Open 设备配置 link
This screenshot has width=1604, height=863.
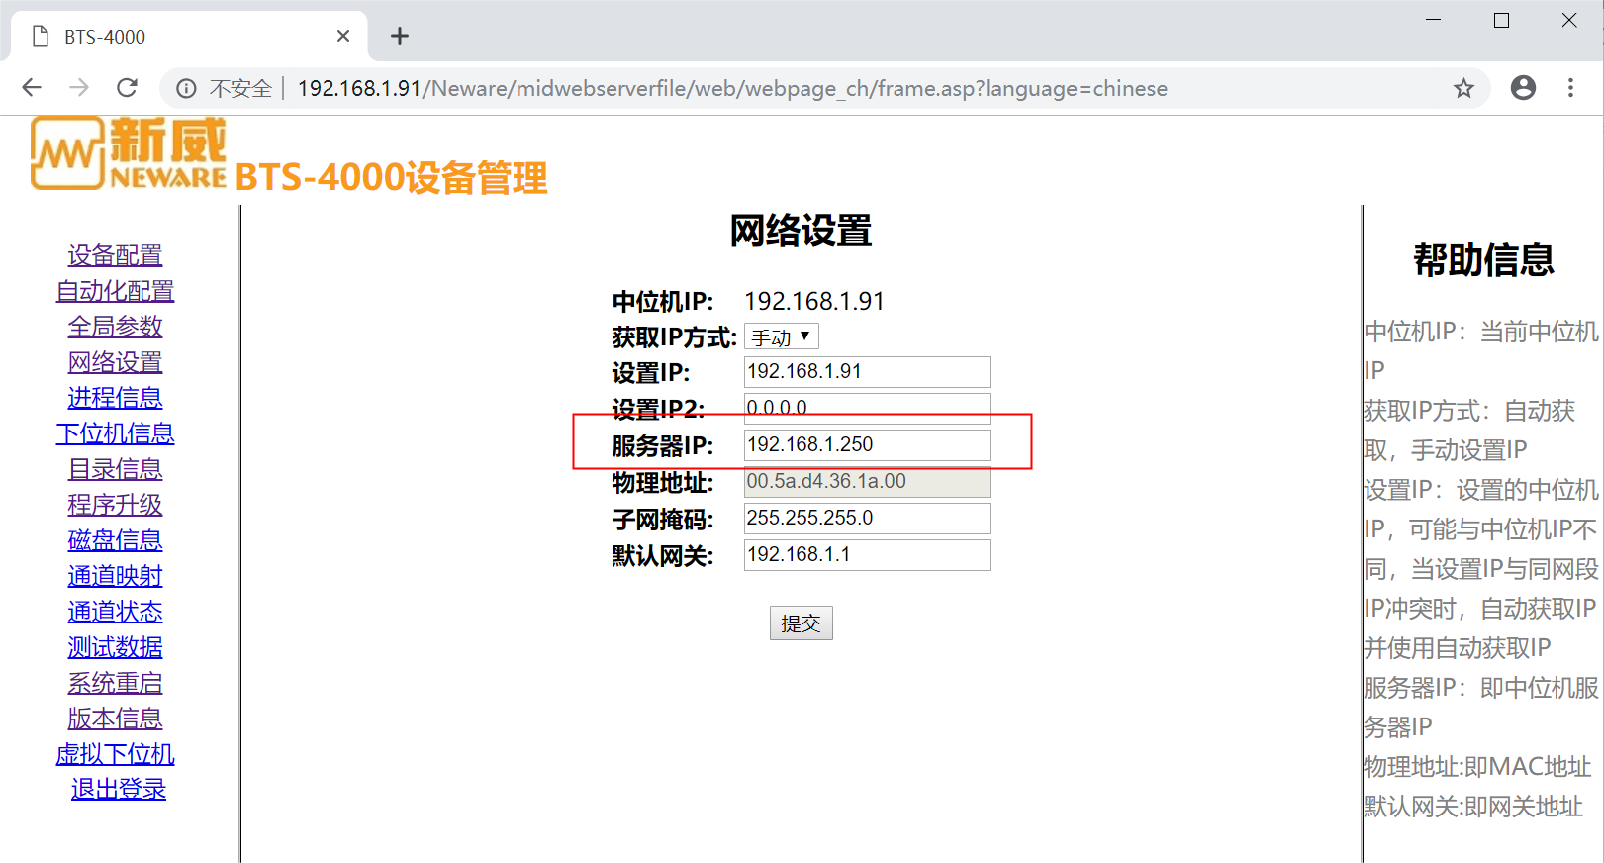115,255
